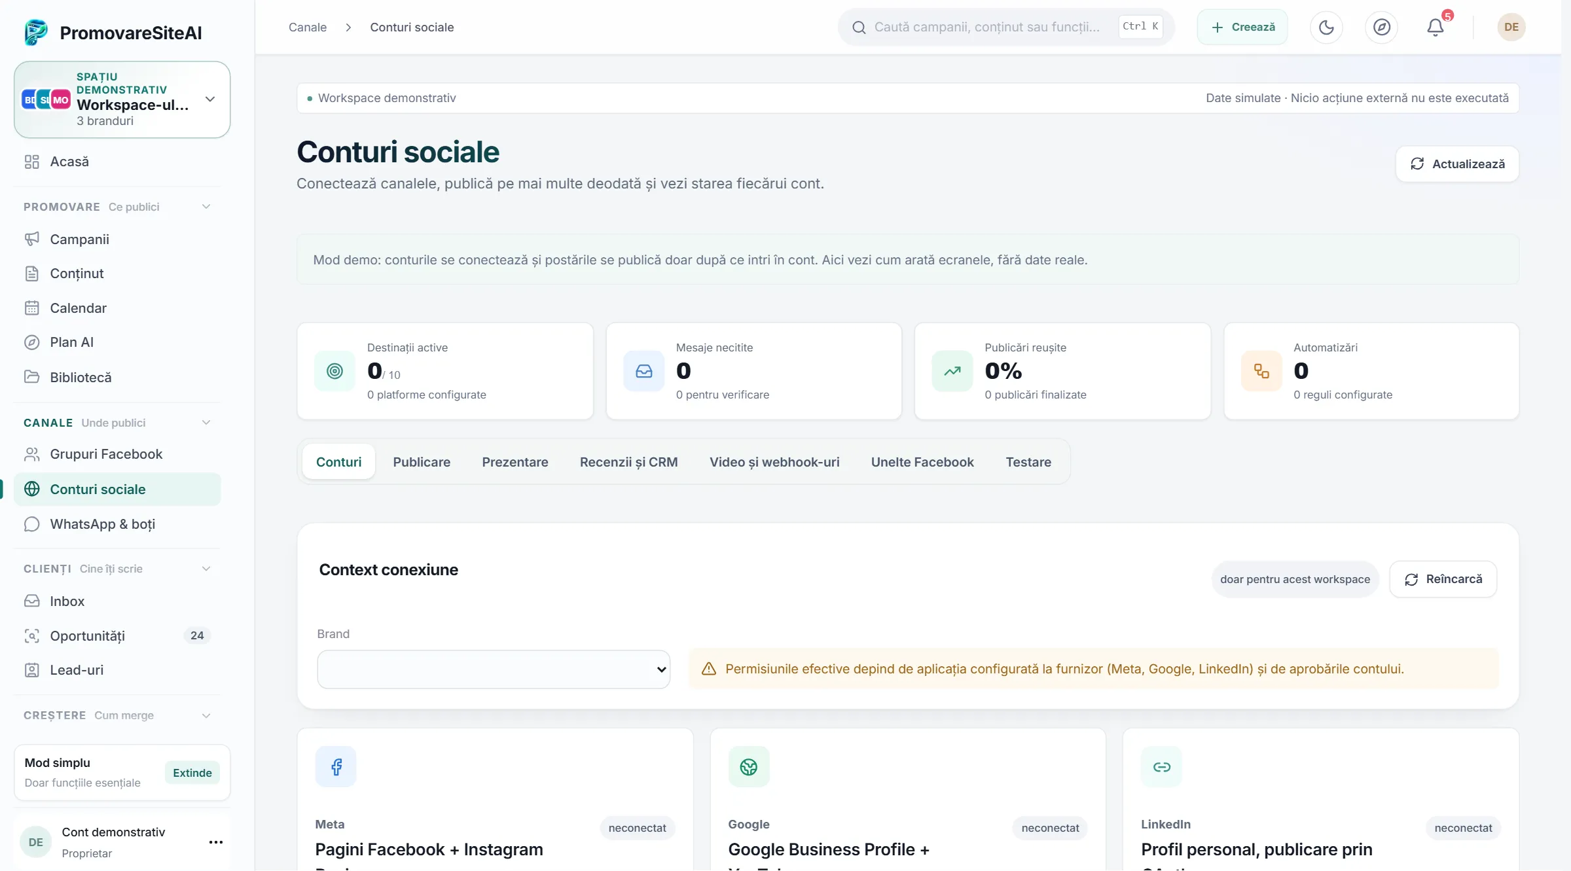Screen dimensions: 1571x871
Task: Open Bibliotecă folder item
Action: (117, 377)
